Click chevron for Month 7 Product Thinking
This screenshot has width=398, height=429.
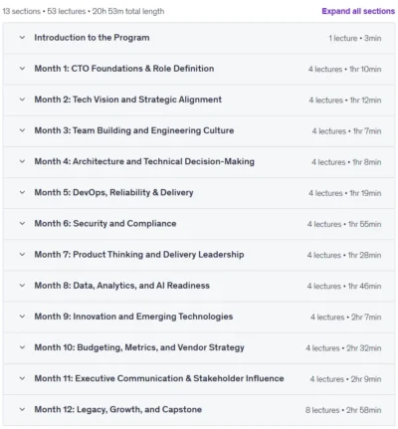(x=22, y=255)
